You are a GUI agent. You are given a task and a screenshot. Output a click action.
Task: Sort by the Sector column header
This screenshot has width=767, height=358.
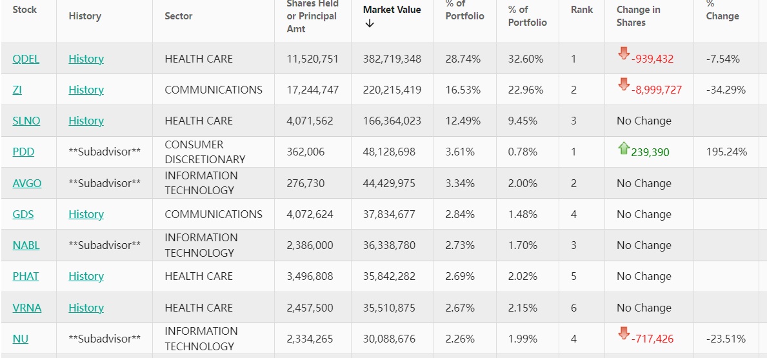(x=179, y=16)
